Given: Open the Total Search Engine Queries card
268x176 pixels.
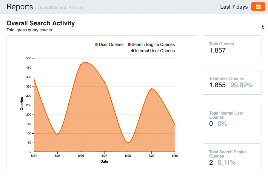Looking at the screenshot, I should click(232, 158).
